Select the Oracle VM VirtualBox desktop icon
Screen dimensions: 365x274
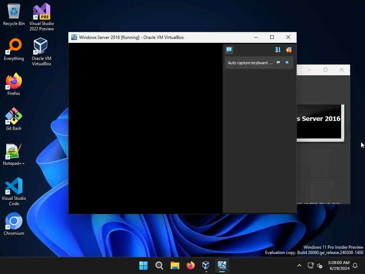(42, 52)
